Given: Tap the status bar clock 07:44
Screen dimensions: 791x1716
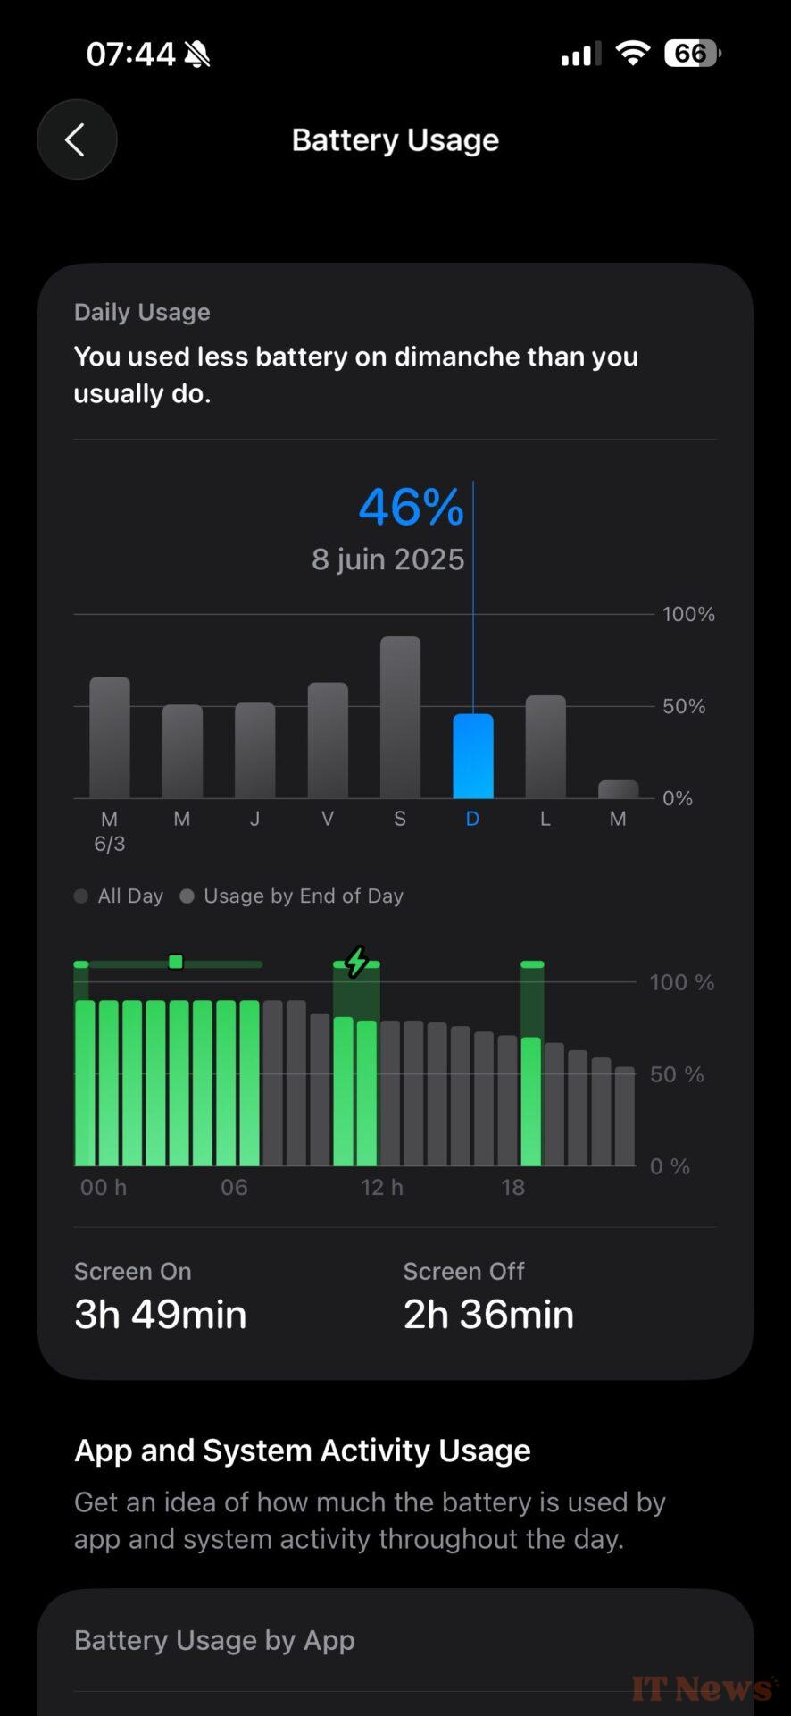Looking at the screenshot, I should 130,55.
